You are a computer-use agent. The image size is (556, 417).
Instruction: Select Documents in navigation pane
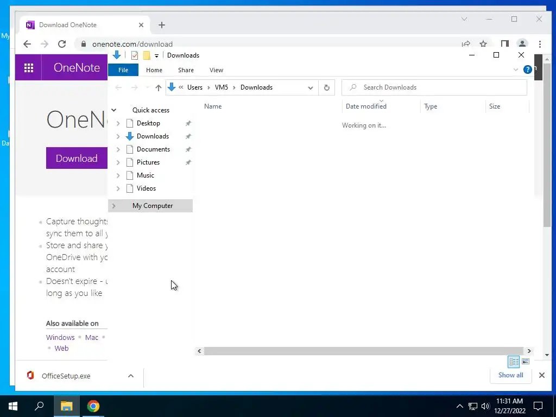153,149
